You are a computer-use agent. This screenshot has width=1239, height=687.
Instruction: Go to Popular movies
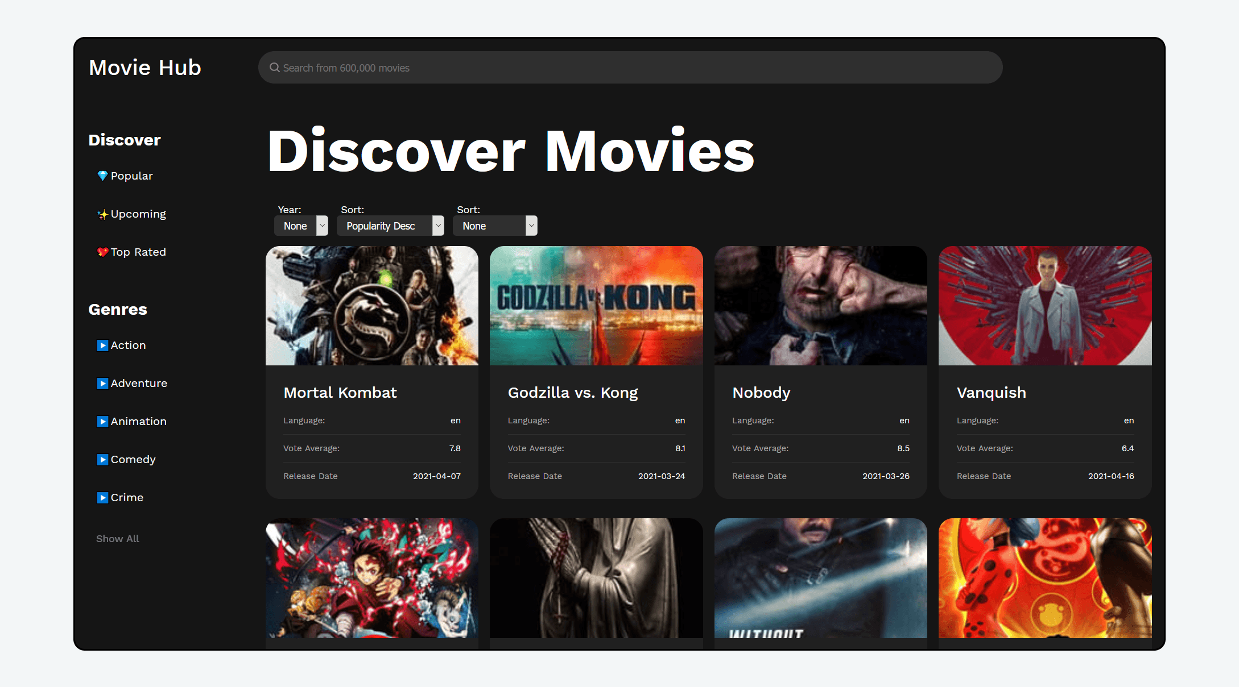(x=131, y=176)
